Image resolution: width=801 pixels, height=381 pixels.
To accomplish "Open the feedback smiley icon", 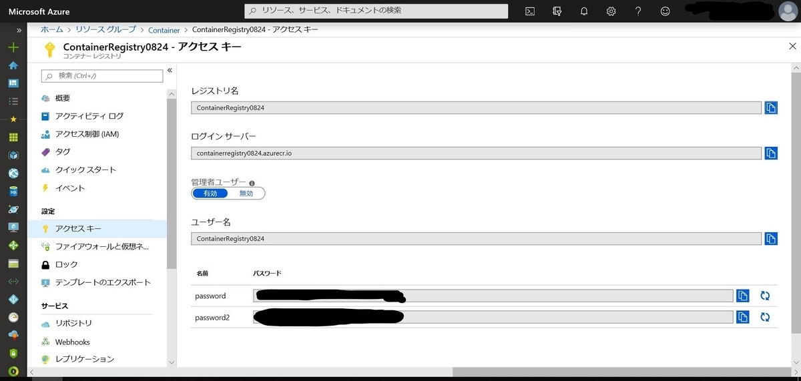I will (x=665, y=11).
